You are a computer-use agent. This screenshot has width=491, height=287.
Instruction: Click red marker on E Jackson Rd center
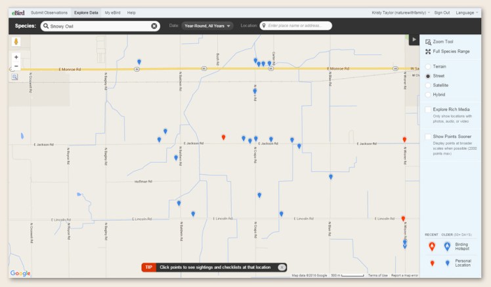point(223,137)
